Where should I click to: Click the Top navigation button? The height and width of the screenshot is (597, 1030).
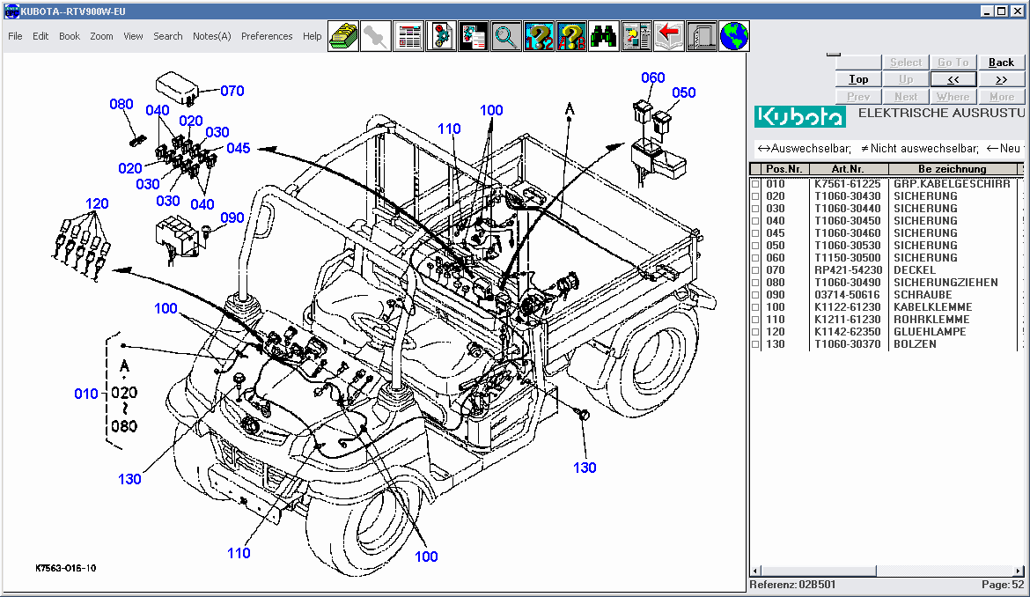coord(857,78)
